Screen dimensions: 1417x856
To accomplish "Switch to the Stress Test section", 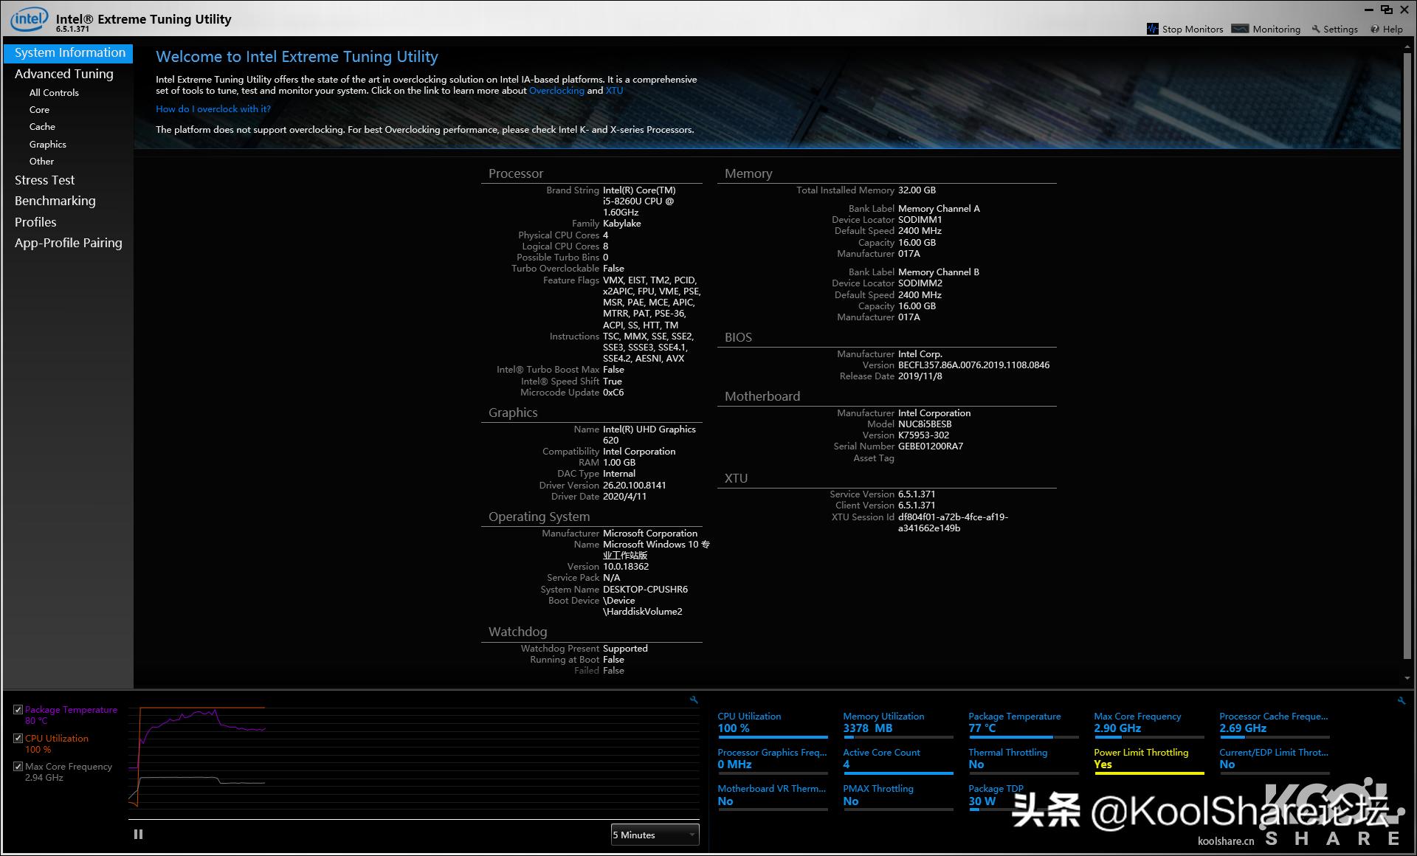I will [x=44, y=179].
